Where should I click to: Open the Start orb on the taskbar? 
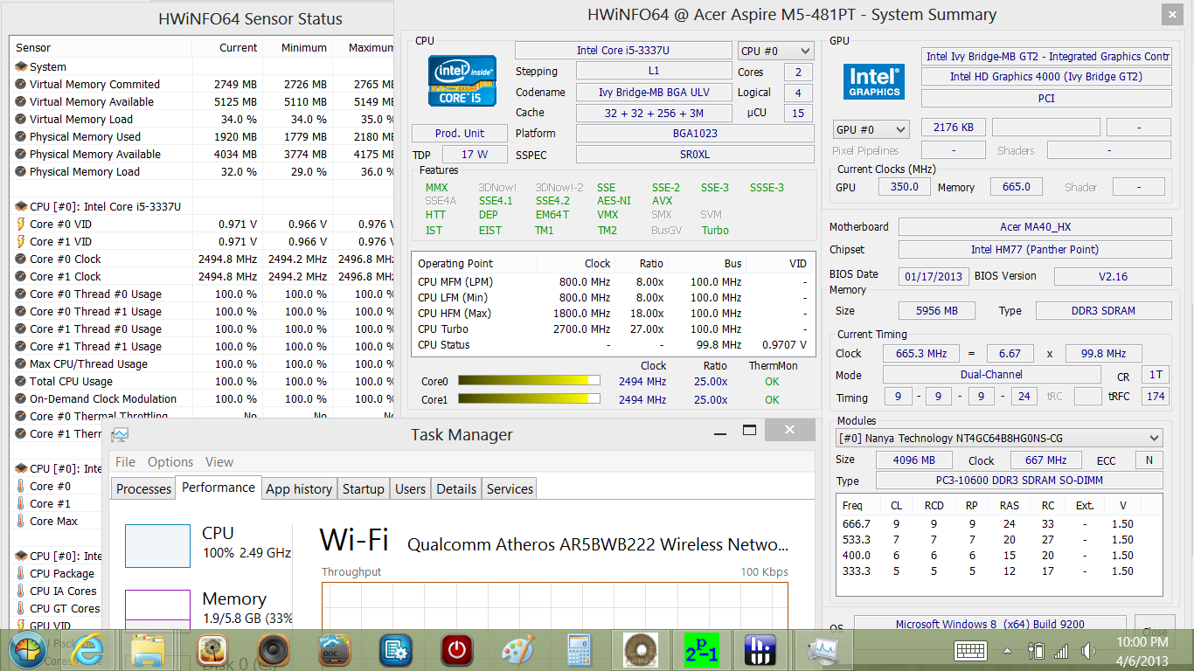click(27, 650)
